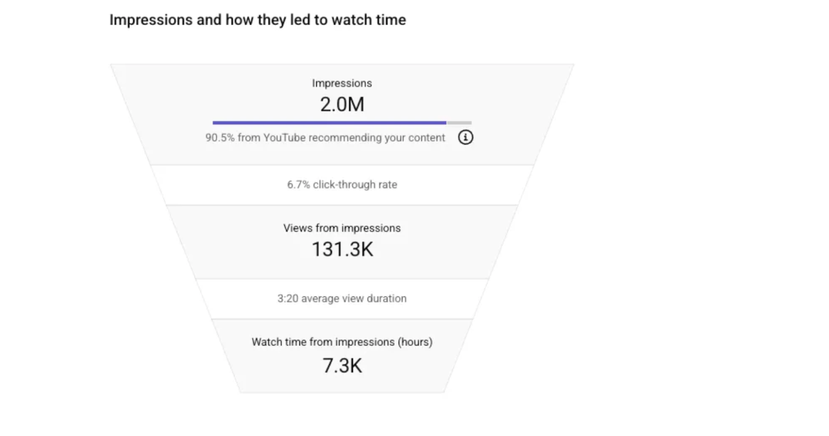Select the Impressions label

[342, 83]
